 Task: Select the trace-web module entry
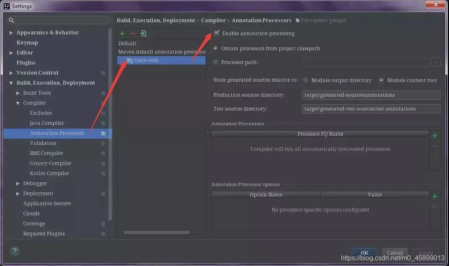[161, 60]
